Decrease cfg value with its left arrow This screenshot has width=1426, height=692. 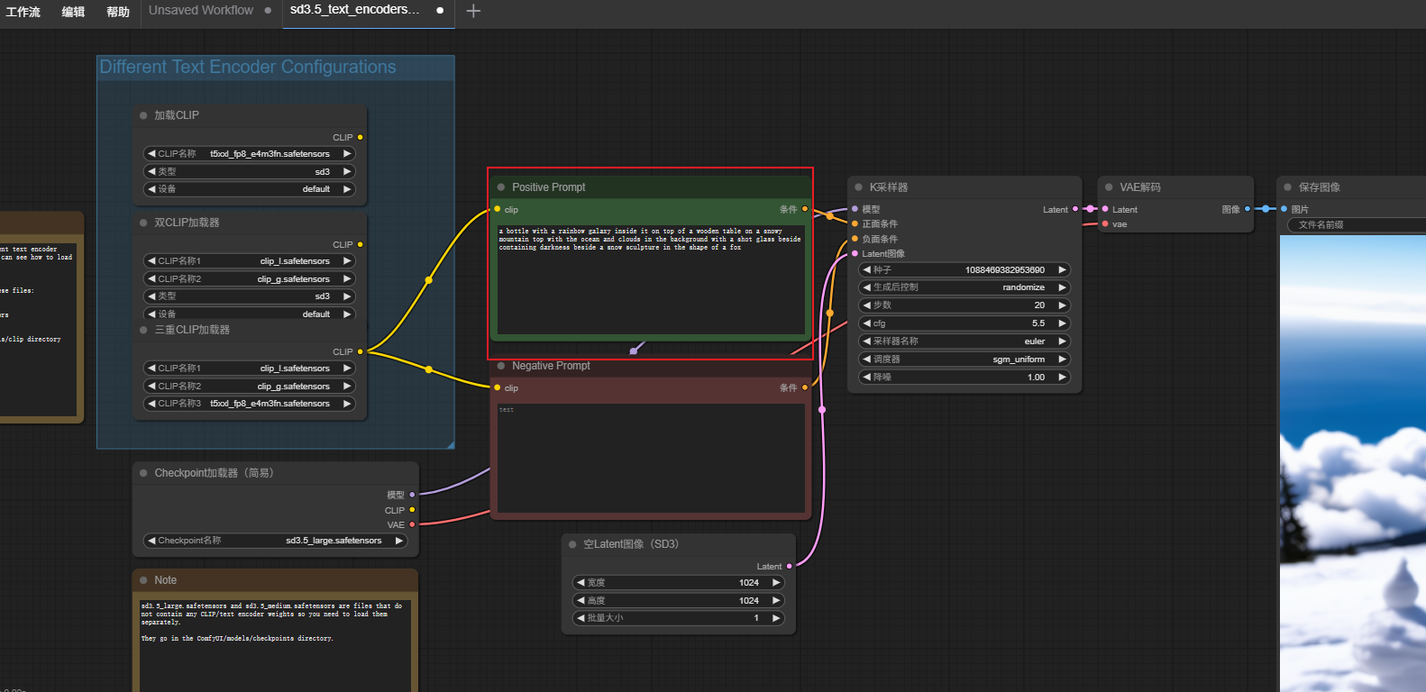pyautogui.click(x=867, y=323)
